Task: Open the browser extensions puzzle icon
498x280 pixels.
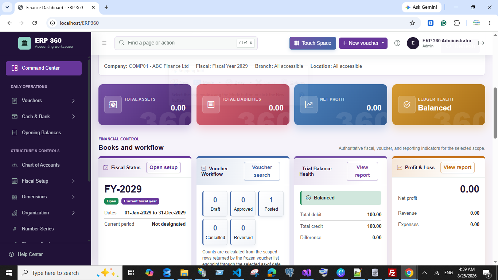Action: click(x=457, y=23)
